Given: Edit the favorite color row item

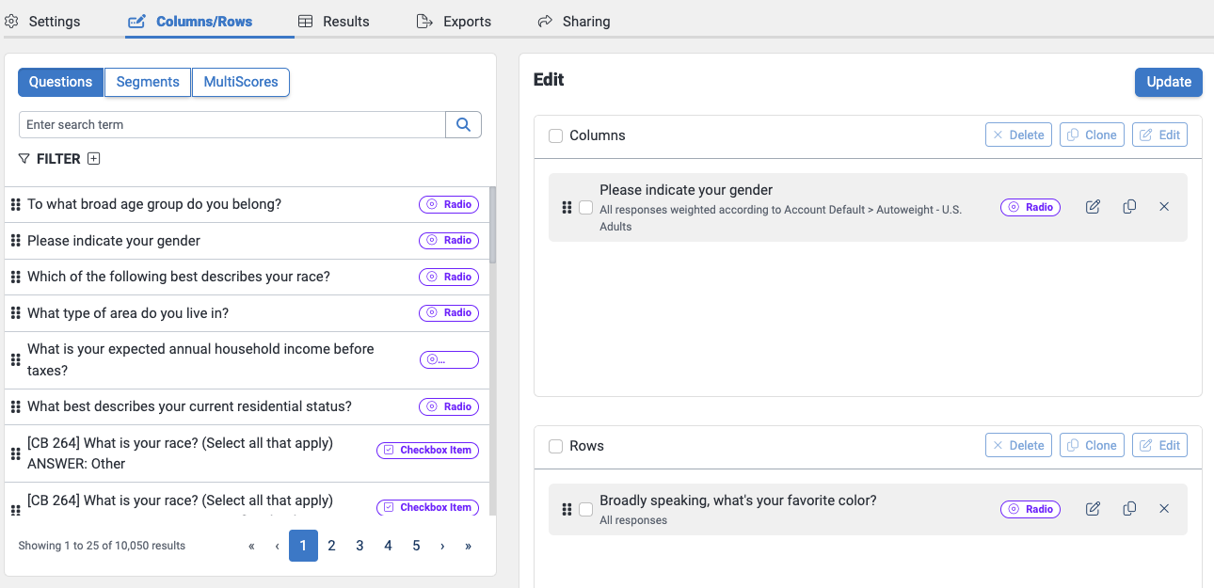Looking at the screenshot, I should coord(1093,509).
